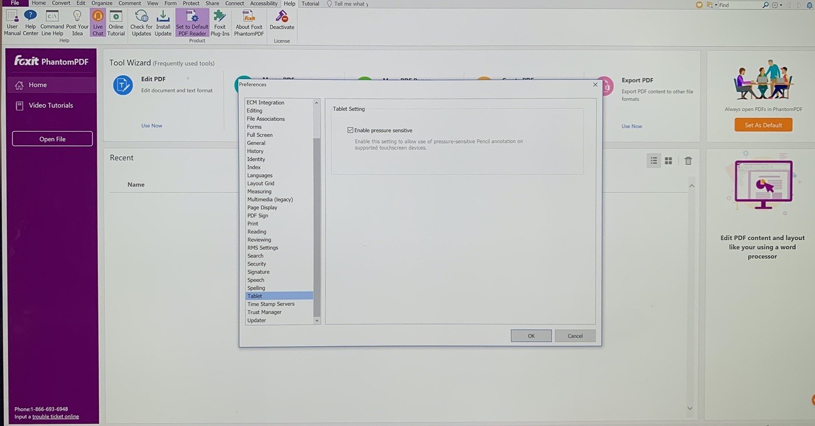Viewport: 815px width, 426px height.
Task: Open the Online Tutorial
Action: pyautogui.click(x=116, y=23)
